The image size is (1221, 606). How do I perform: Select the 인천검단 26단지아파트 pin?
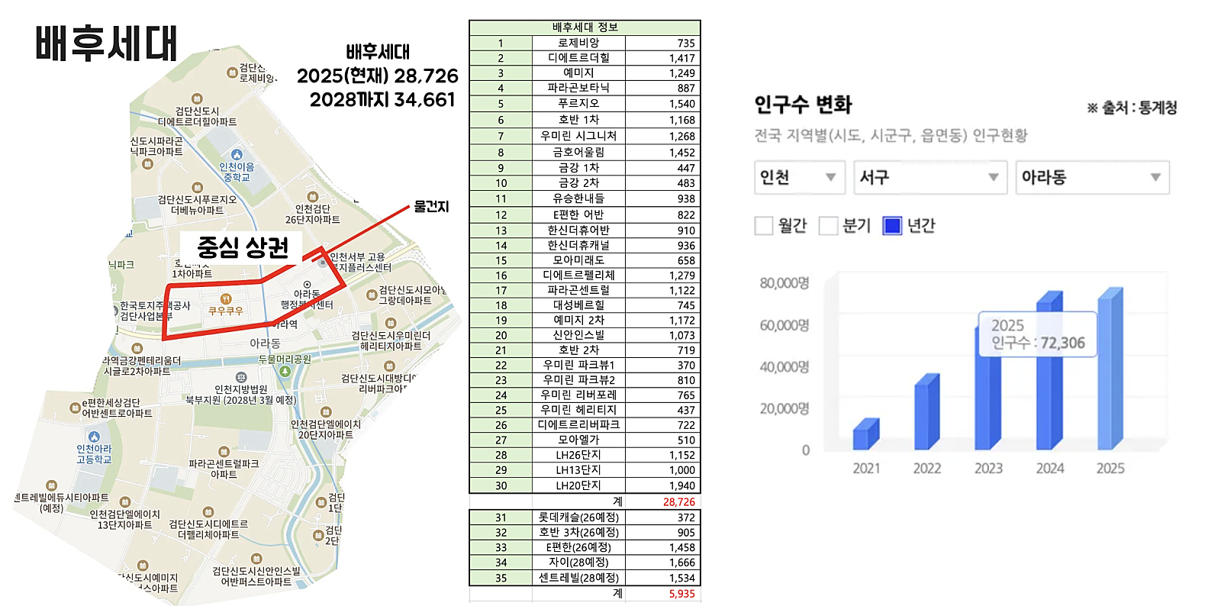point(312,197)
